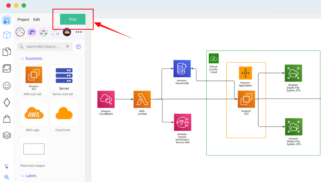Expand search options double-chevron

67,47
